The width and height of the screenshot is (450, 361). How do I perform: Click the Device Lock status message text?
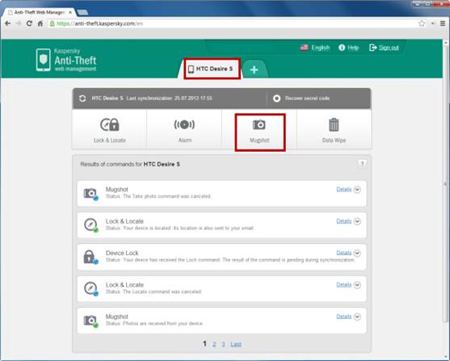click(230, 260)
